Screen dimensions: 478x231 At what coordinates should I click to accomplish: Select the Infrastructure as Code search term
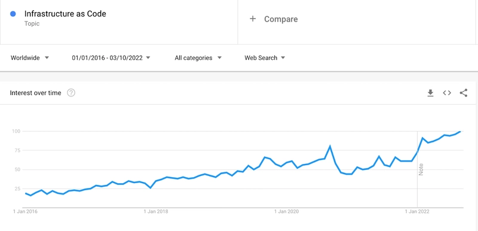[65, 14]
